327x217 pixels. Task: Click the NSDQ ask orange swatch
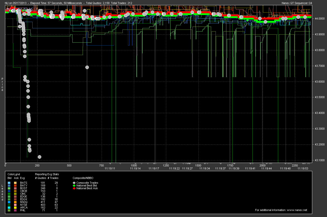[x=15, y=202]
